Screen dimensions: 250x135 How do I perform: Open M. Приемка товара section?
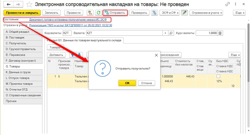(23, 84)
